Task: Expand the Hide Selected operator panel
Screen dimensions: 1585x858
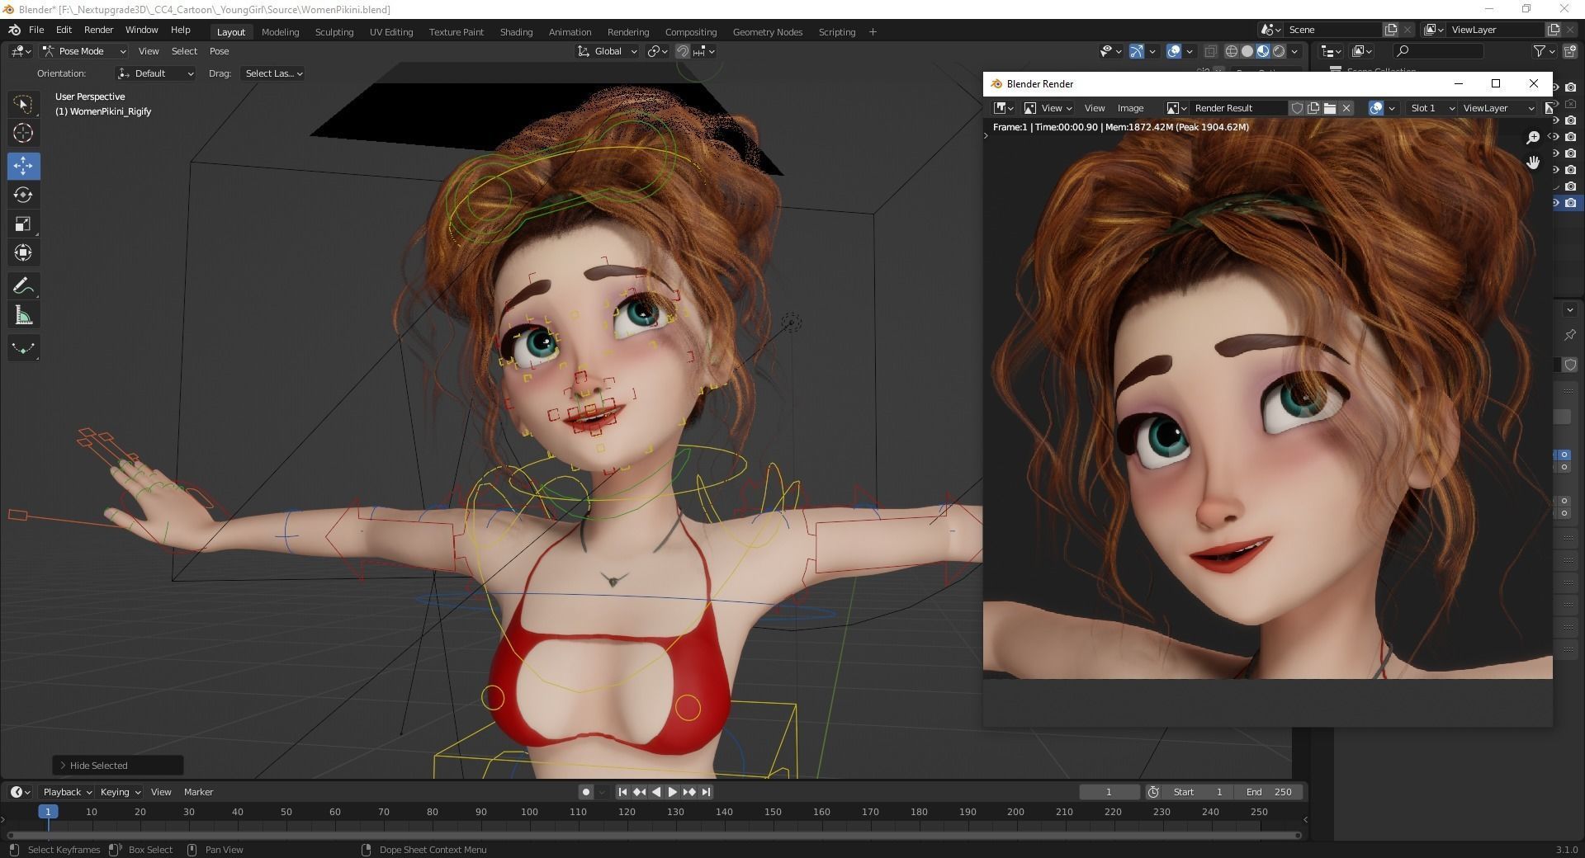Action: click(118, 766)
